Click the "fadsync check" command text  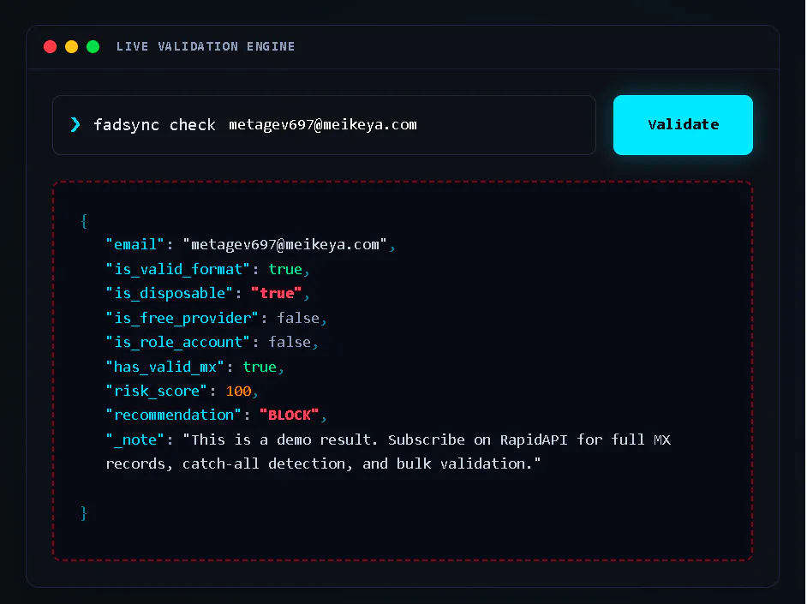coord(154,125)
